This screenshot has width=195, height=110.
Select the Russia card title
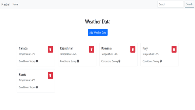click(23, 74)
